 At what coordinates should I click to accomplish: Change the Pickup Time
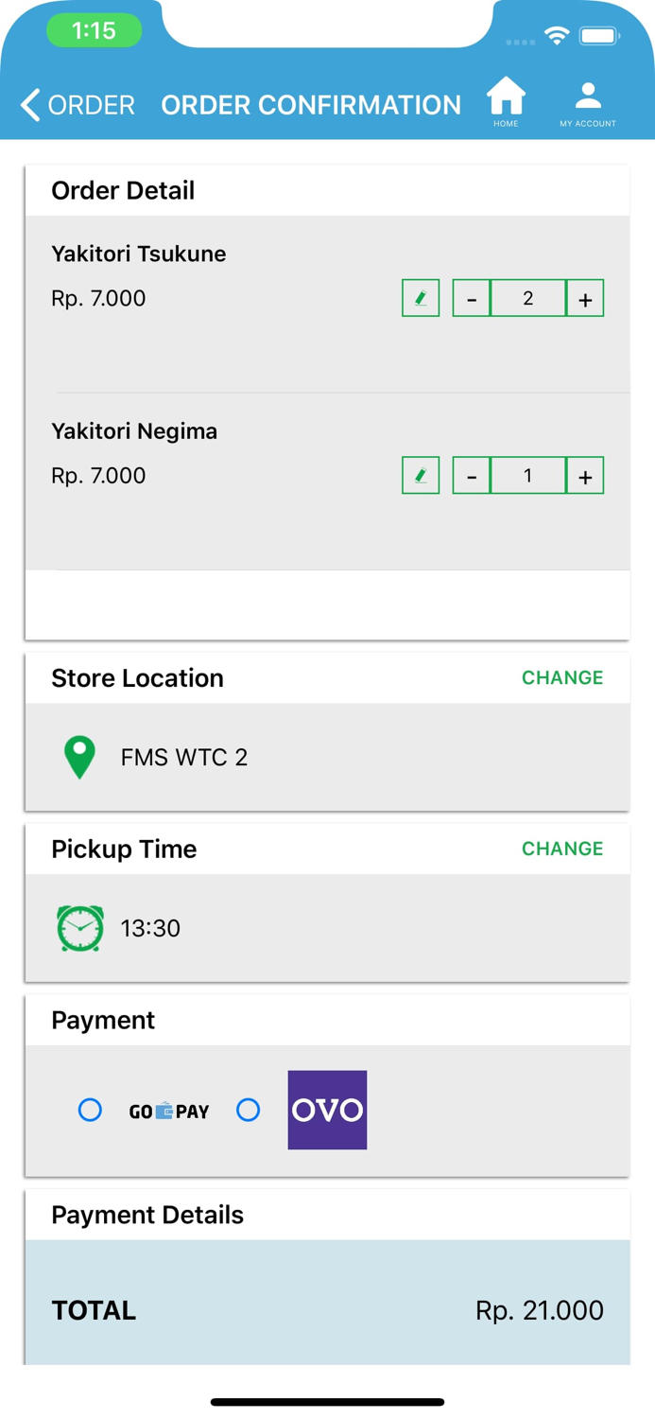[x=561, y=849]
